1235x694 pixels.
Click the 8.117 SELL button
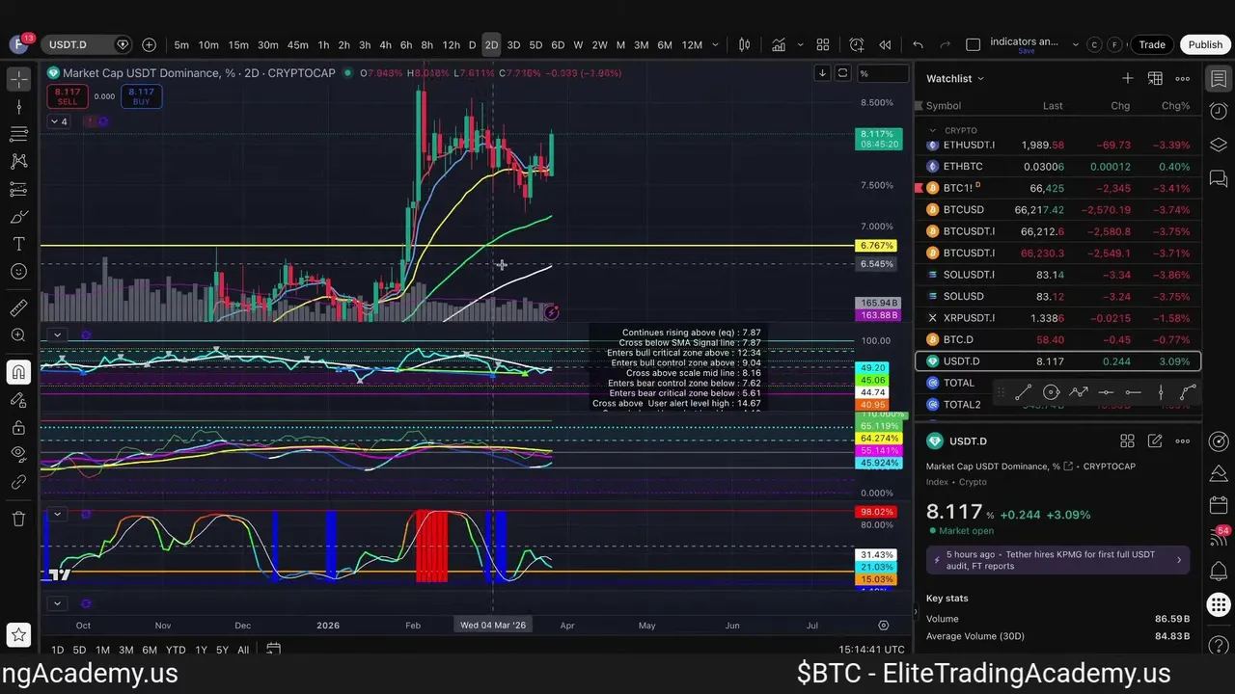[x=68, y=96]
